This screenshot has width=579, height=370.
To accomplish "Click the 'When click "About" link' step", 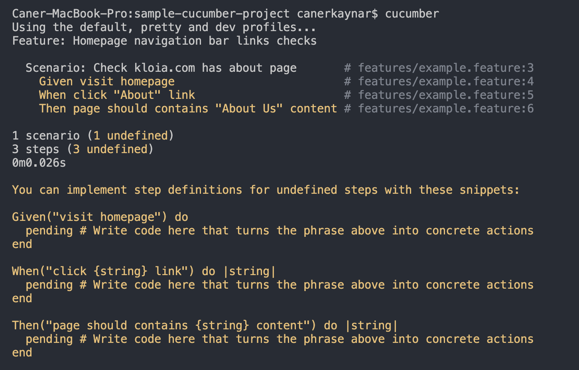I will pyautogui.click(x=117, y=95).
